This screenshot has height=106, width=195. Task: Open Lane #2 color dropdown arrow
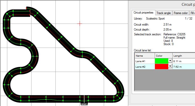(170, 66)
